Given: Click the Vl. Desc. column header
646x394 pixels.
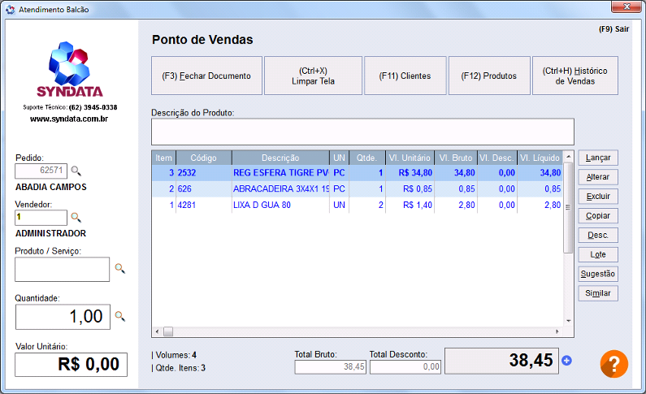Looking at the screenshot, I should pos(496,158).
